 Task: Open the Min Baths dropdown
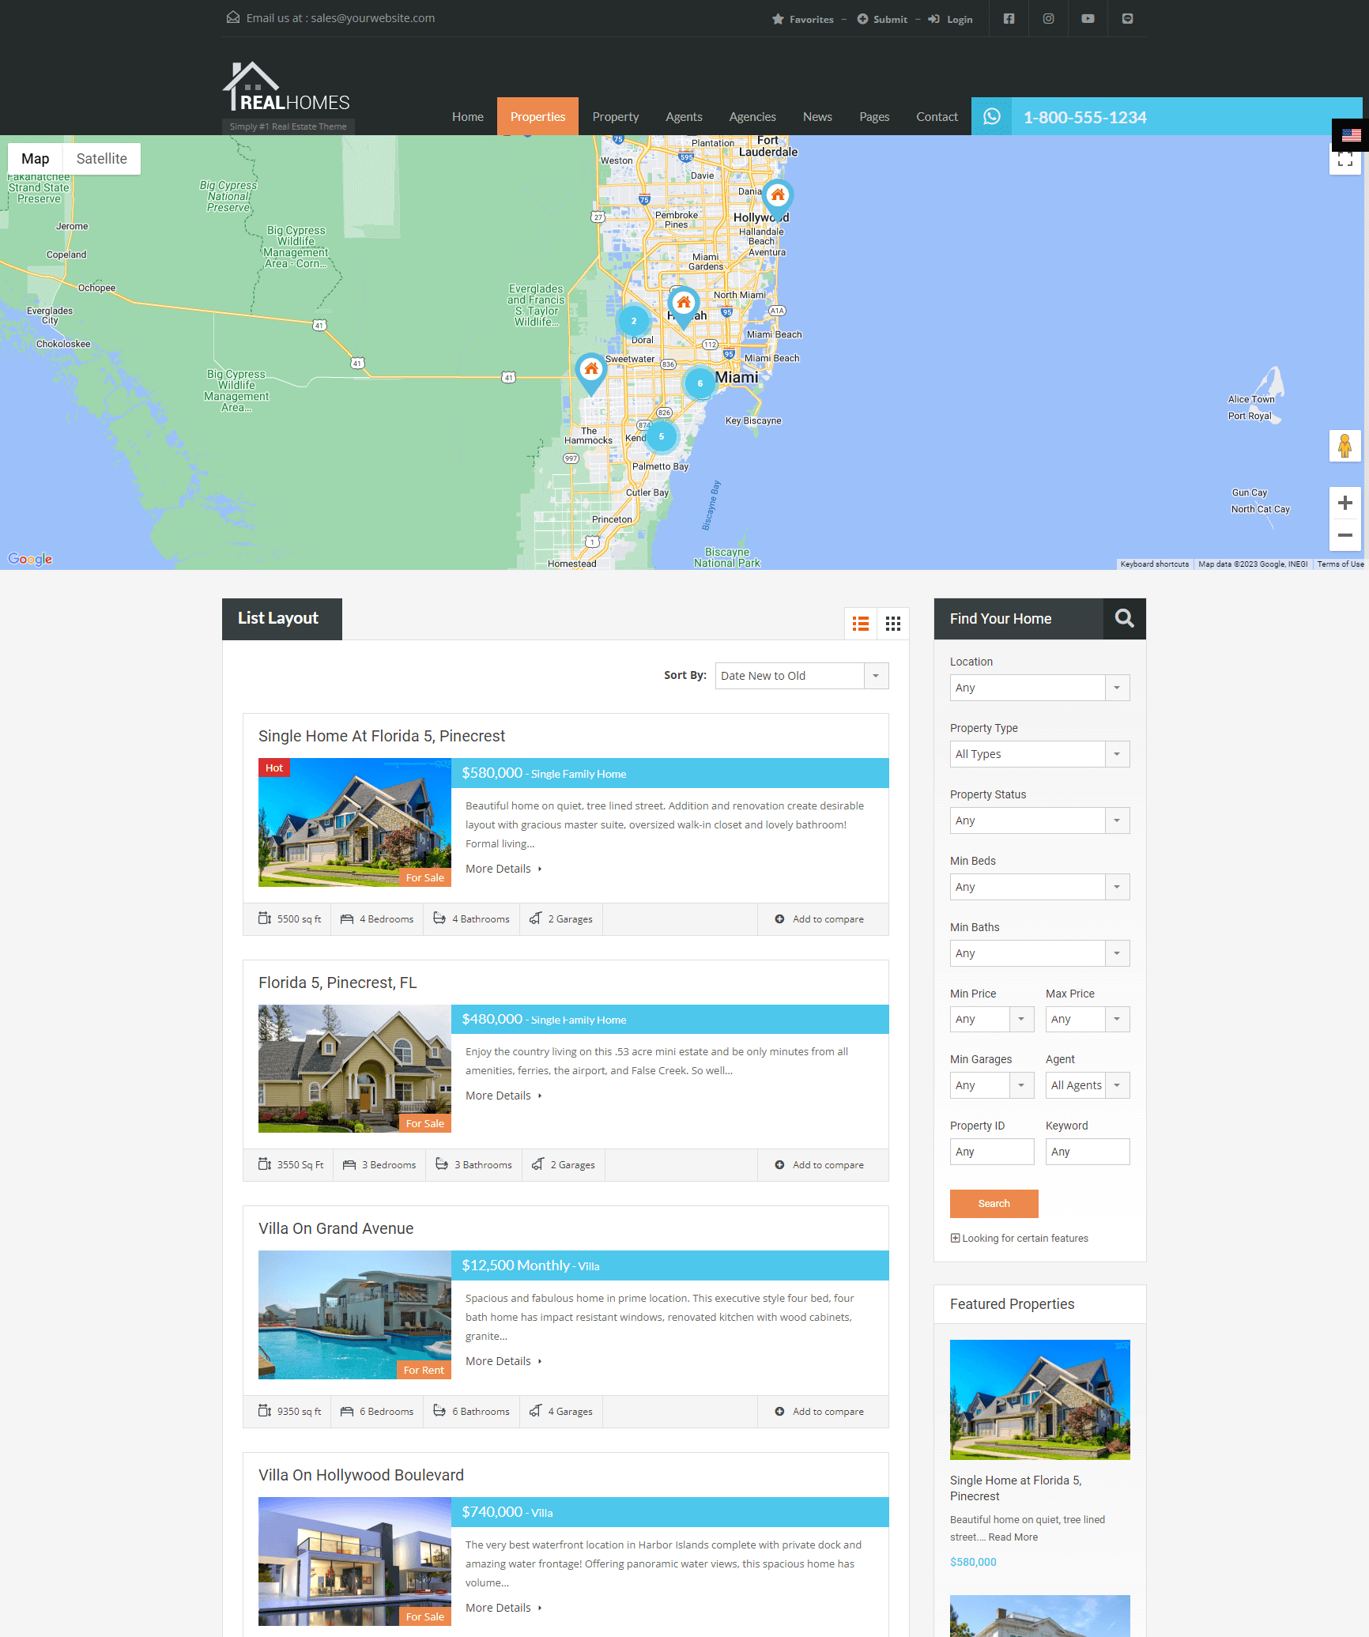click(x=1039, y=953)
